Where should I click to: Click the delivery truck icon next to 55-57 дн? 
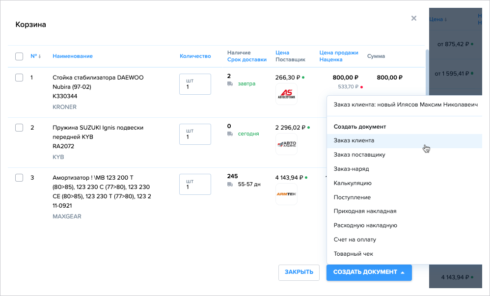coord(230,185)
